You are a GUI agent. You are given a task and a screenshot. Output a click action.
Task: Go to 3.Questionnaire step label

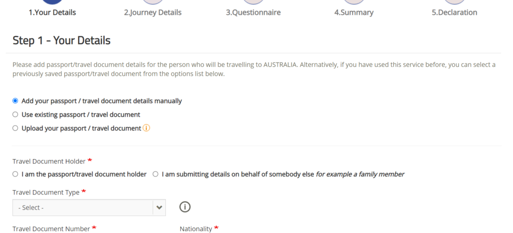coord(253,12)
